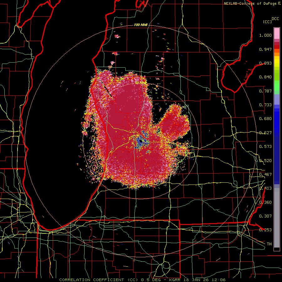
Task: Select the 0.573 scale value
Action: (265, 147)
